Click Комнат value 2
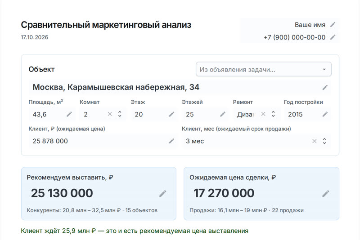This screenshot has width=360, height=240. [85, 114]
